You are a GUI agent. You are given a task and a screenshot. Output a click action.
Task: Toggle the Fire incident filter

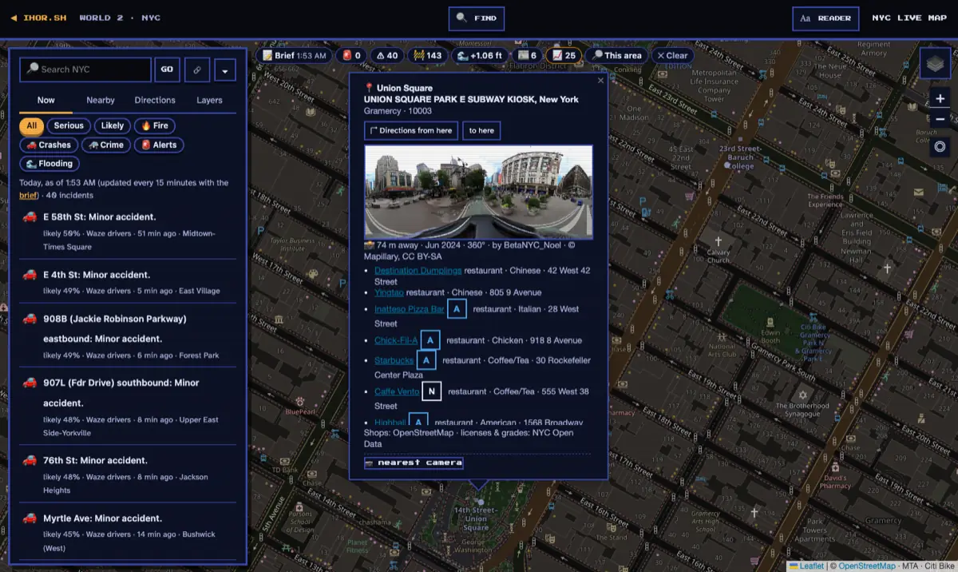click(155, 125)
